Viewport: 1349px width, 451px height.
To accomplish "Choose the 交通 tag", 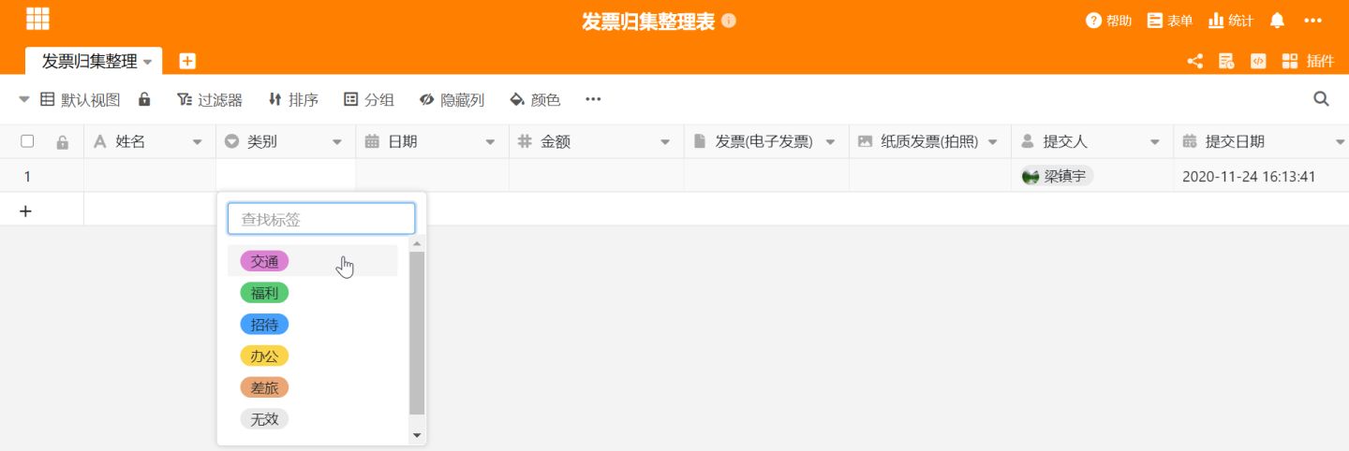I will (x=264, y=261).
